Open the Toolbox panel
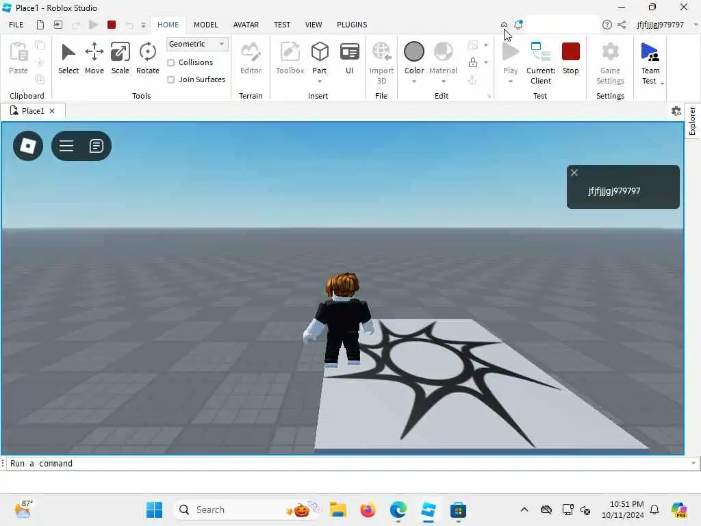 click(x=290, y=59)
